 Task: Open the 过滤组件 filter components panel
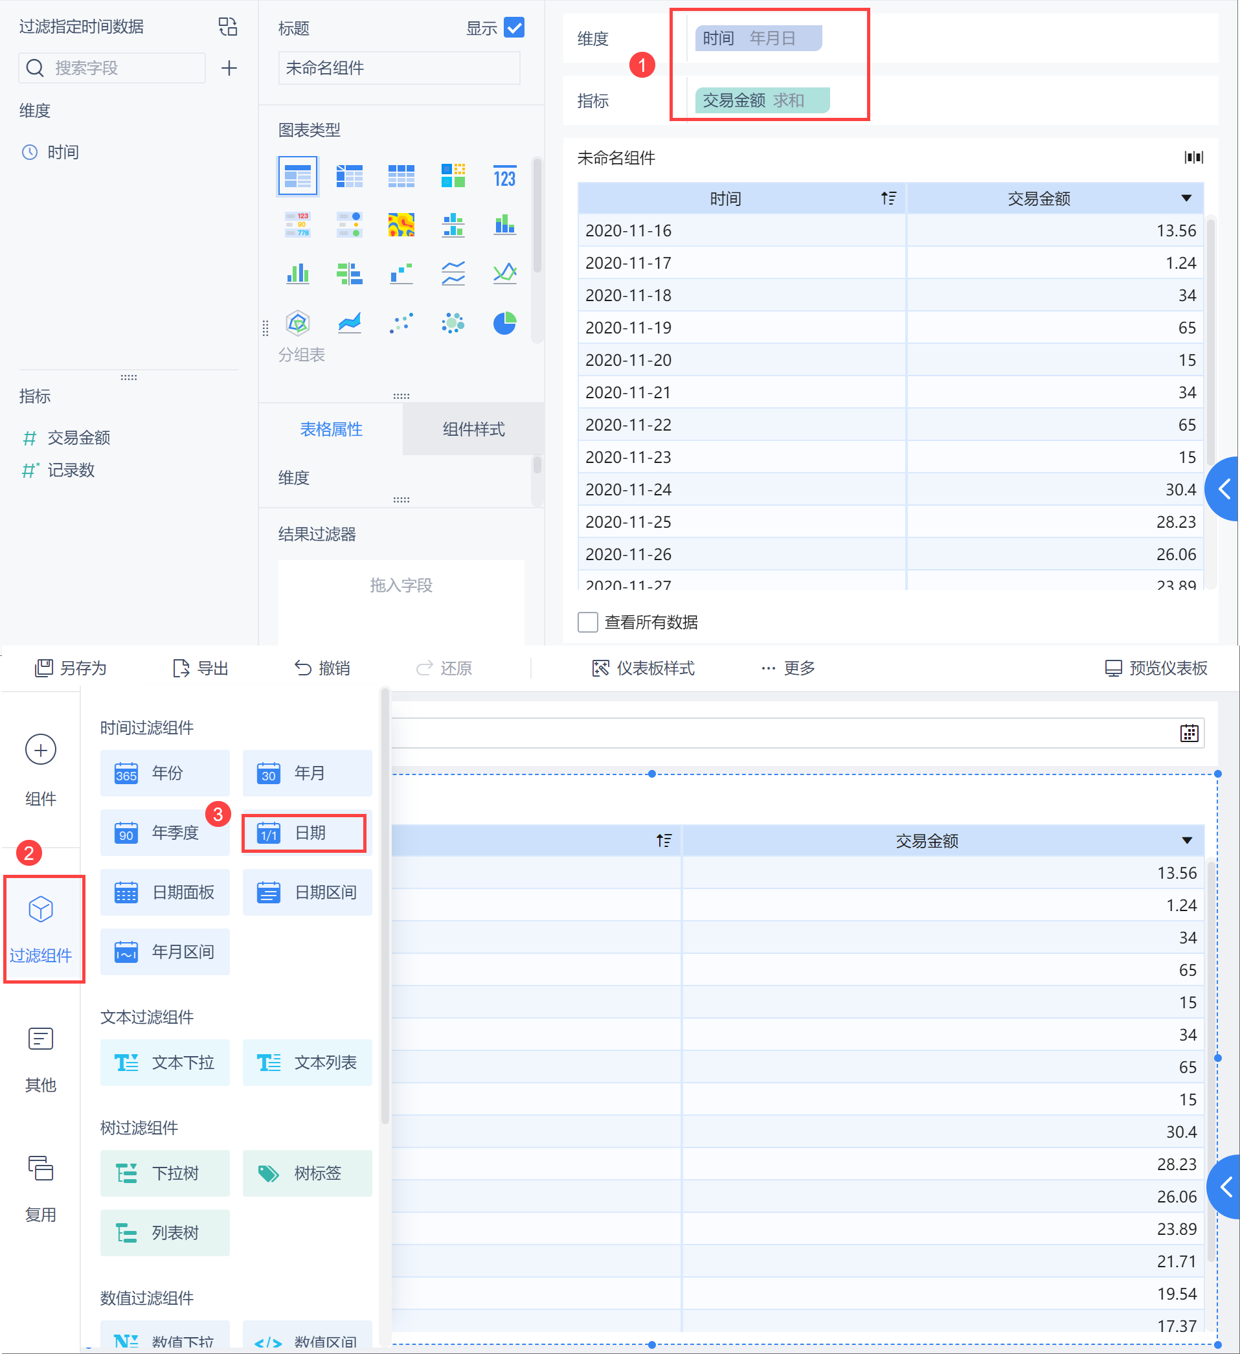[40, 928]
